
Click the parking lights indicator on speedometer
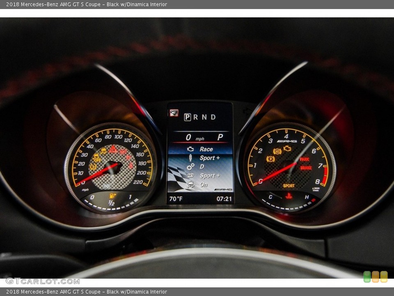coord(107,186)
